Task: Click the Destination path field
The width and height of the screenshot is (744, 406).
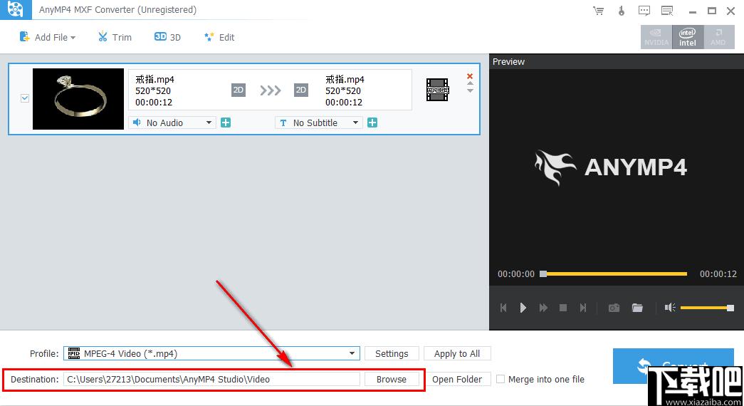Action: coord(211,379)
